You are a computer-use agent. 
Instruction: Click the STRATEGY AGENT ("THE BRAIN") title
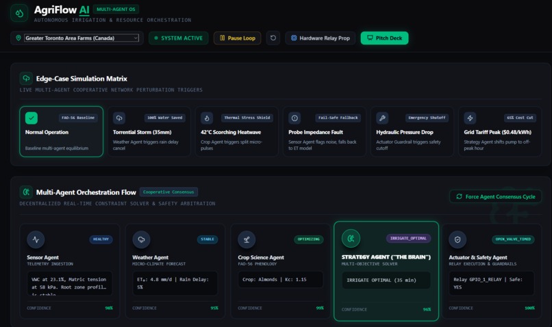386,257
